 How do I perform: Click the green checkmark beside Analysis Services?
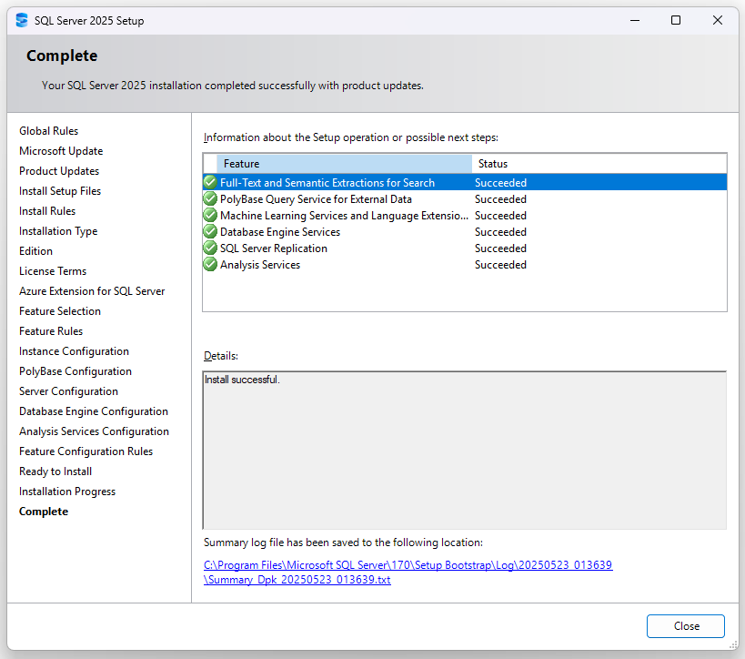(210, 264)
